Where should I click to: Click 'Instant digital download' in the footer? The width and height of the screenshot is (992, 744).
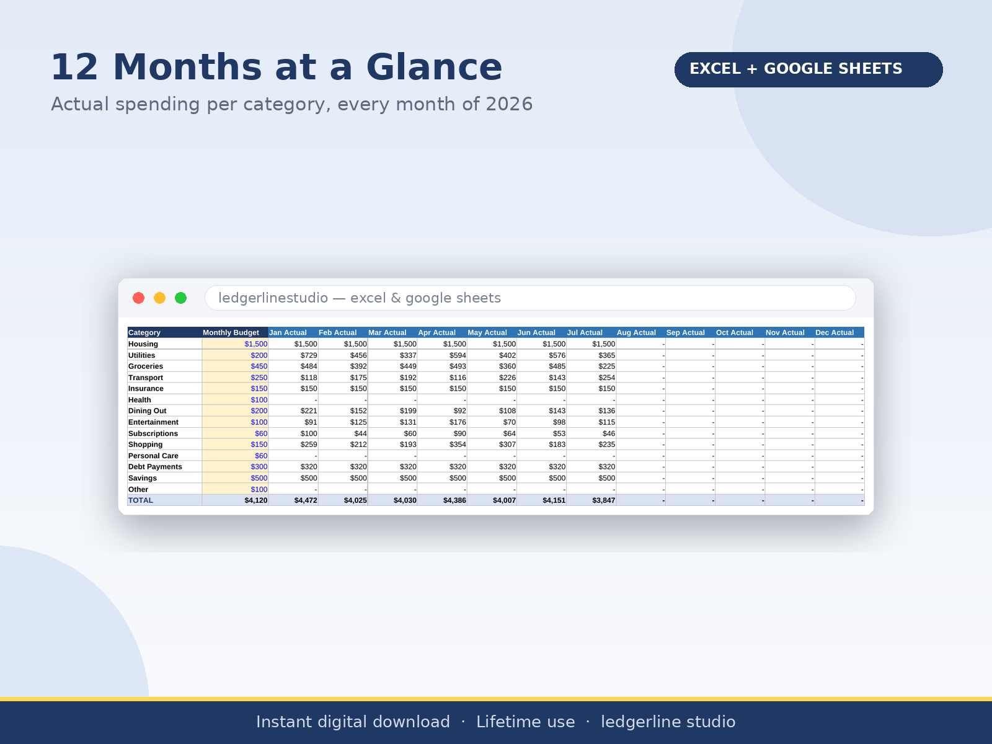click(x=353, y=722)
